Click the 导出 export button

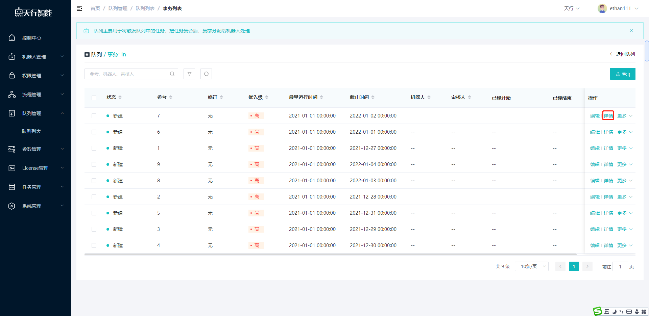coord(623,74)
